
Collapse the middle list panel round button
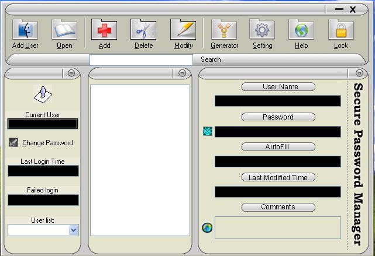[182, 73]
